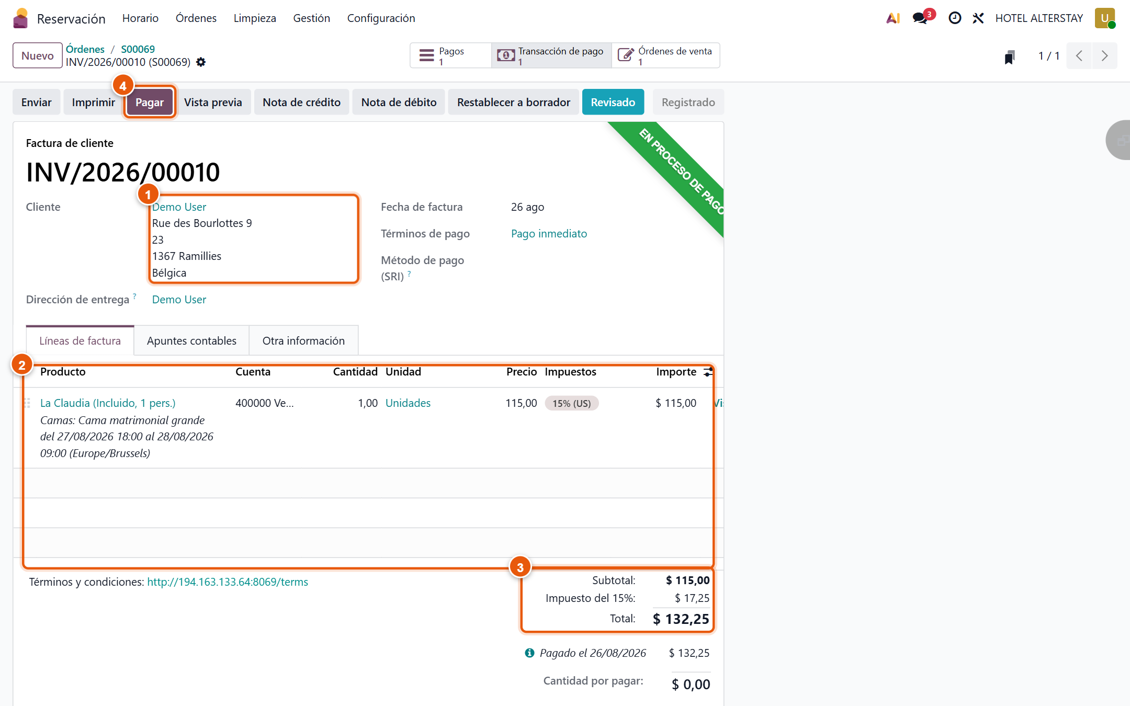Switch to the Apuntes contables tab
The width and height of the screenshot is (1130, 706).
tap(191, 340)
